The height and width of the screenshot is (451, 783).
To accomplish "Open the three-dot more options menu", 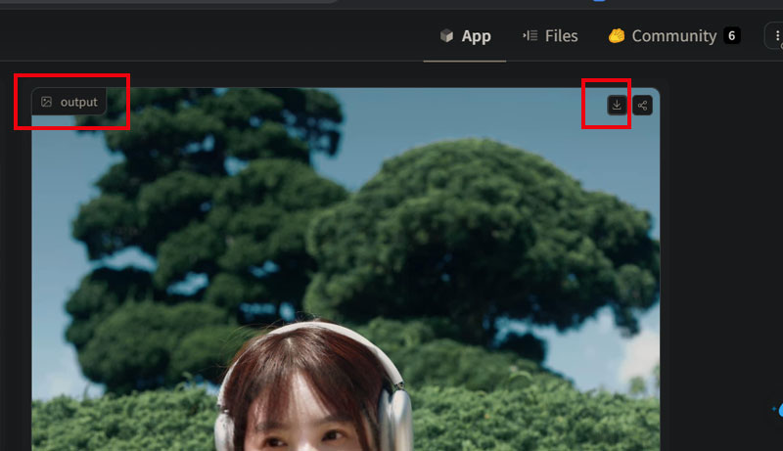I will click(x=778, y=36).
